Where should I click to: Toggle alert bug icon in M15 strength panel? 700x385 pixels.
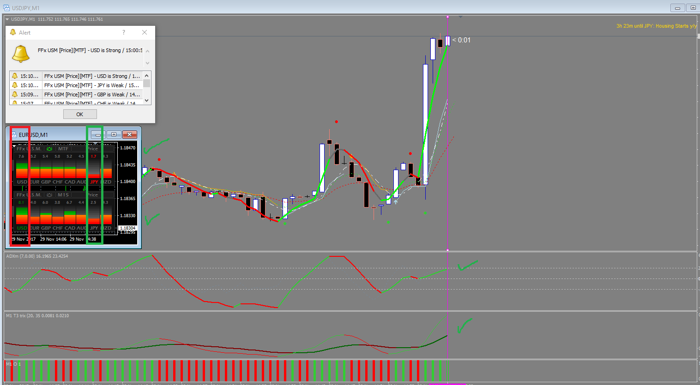49,195
